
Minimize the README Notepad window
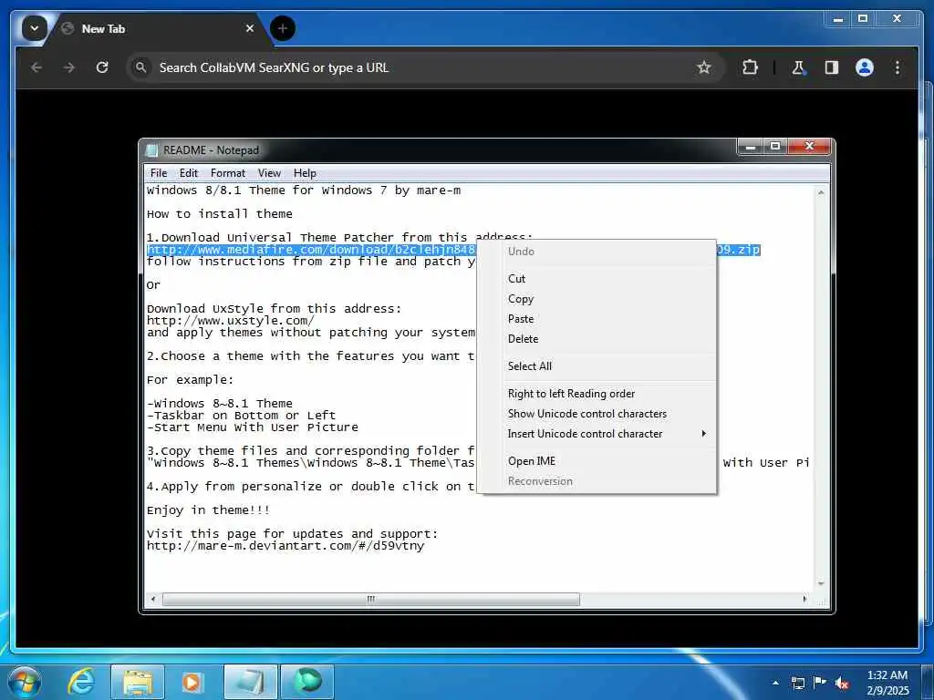[x=751, y=146]
